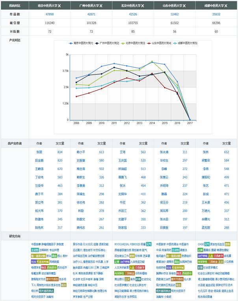Click the X next to 北京中医药大学
This screenshot has width=238, height=301.
click(x=143, y=6)
